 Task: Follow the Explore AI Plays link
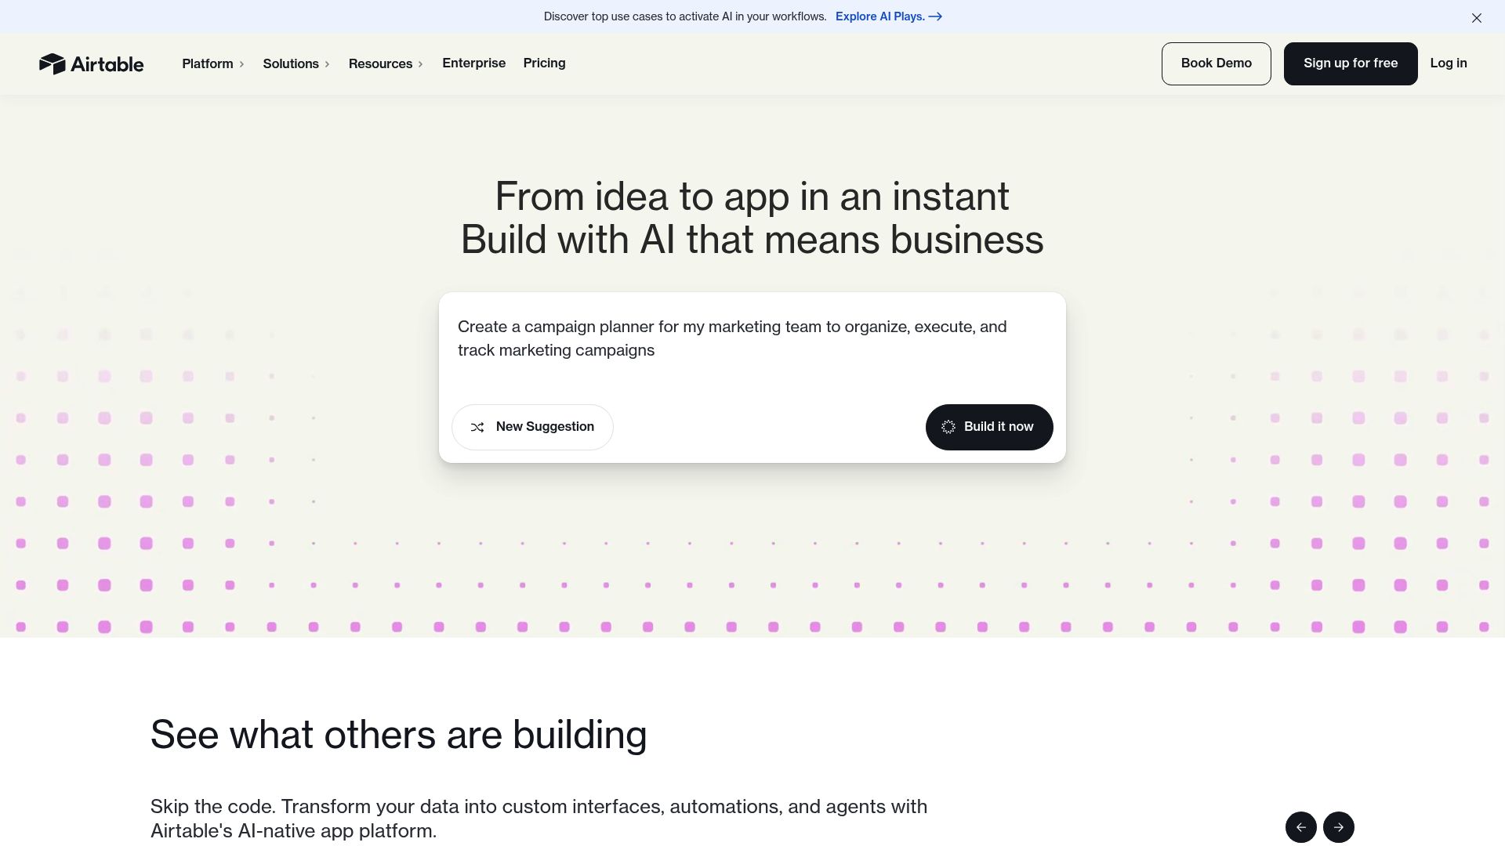(879, 16)
